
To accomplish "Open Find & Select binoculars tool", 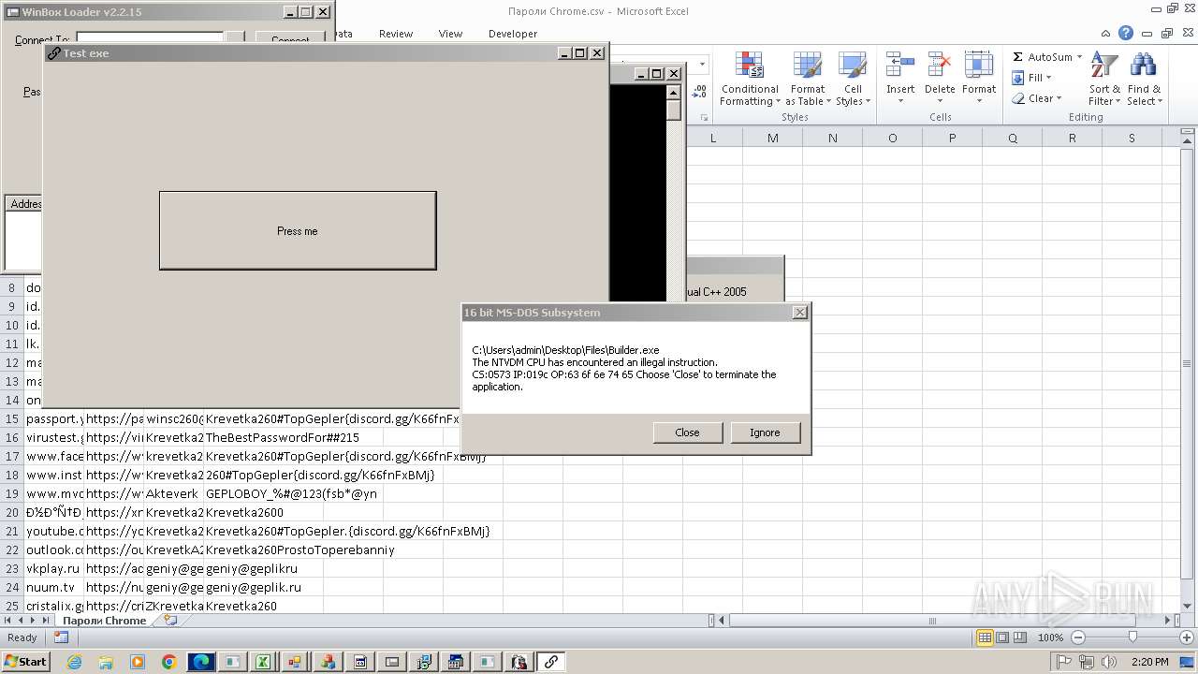I will 1144,80.
